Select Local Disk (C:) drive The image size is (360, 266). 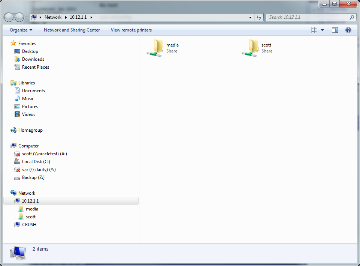pyautogui.click(x=36, y=162)
